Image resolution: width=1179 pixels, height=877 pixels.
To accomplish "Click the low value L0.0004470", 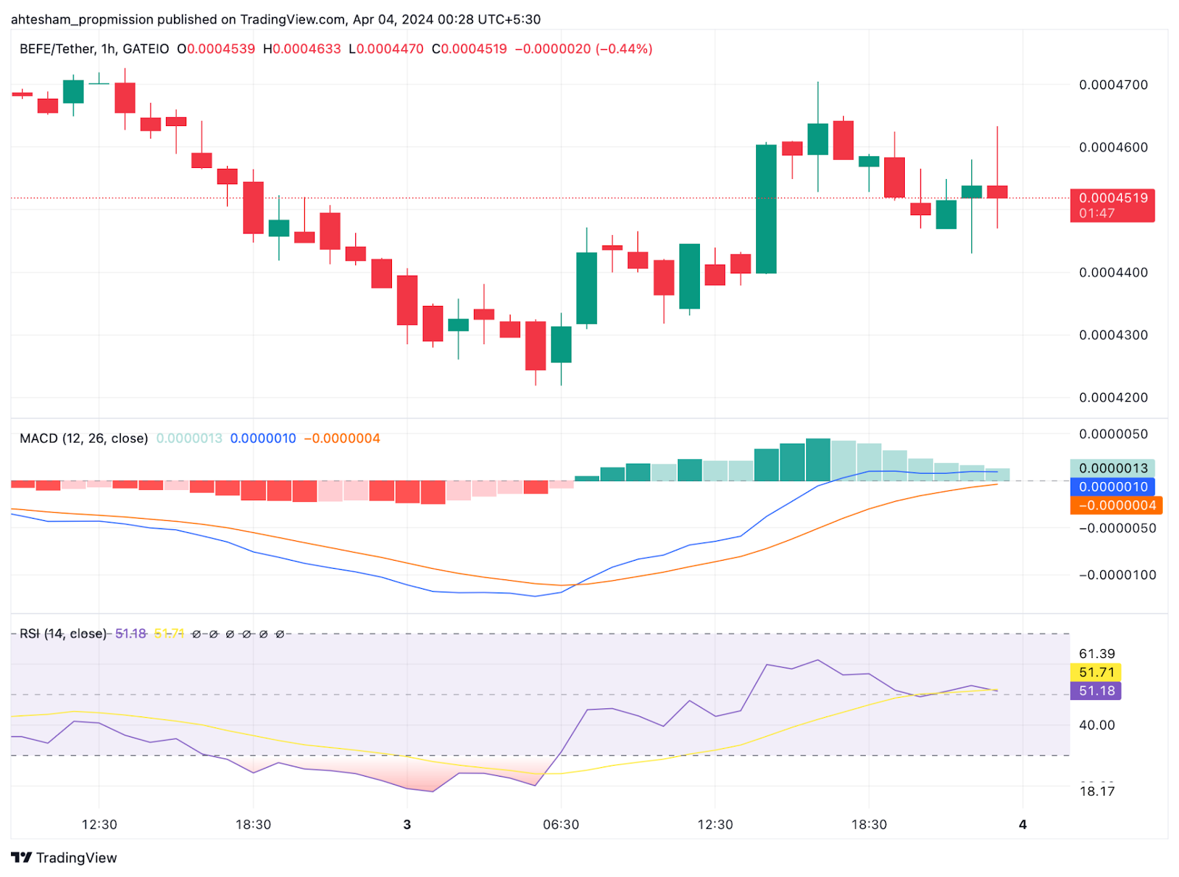I will pos(386,49).
